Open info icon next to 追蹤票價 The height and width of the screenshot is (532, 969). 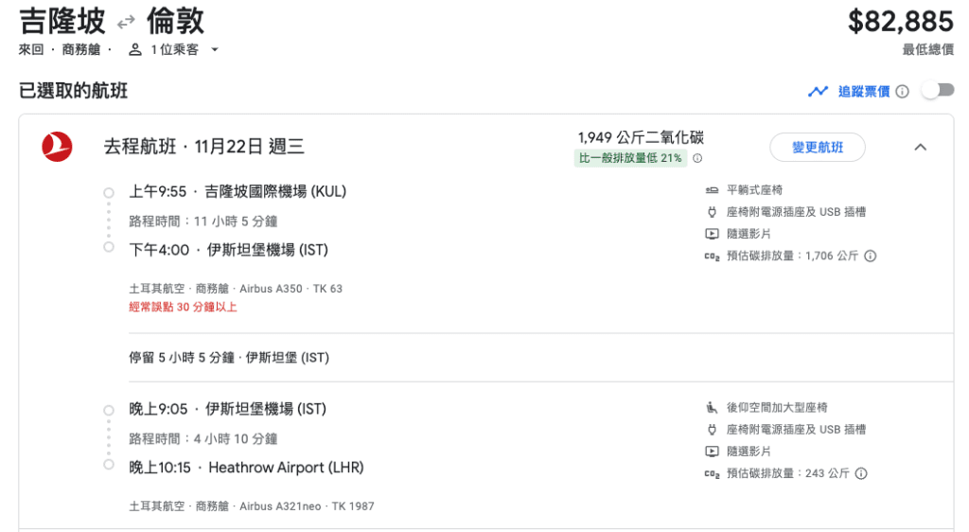[x=902, y=92]
